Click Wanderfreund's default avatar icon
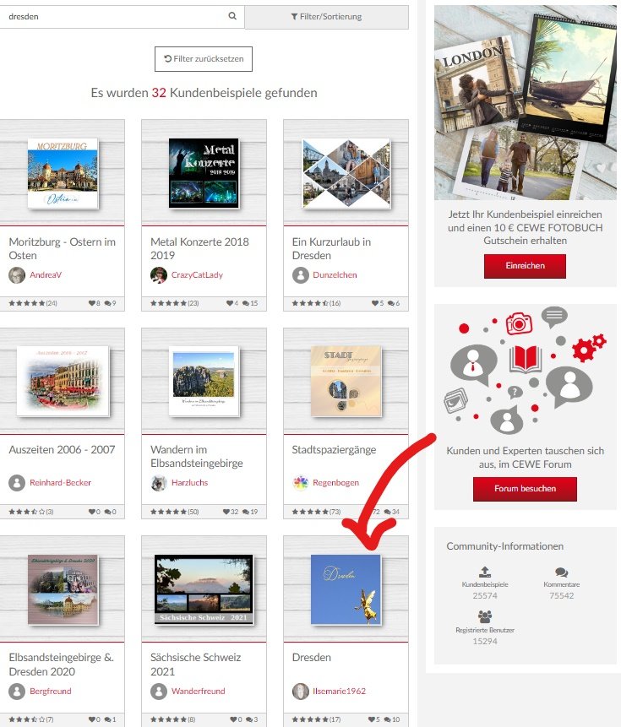621x727 pixels. coord(159,692)
